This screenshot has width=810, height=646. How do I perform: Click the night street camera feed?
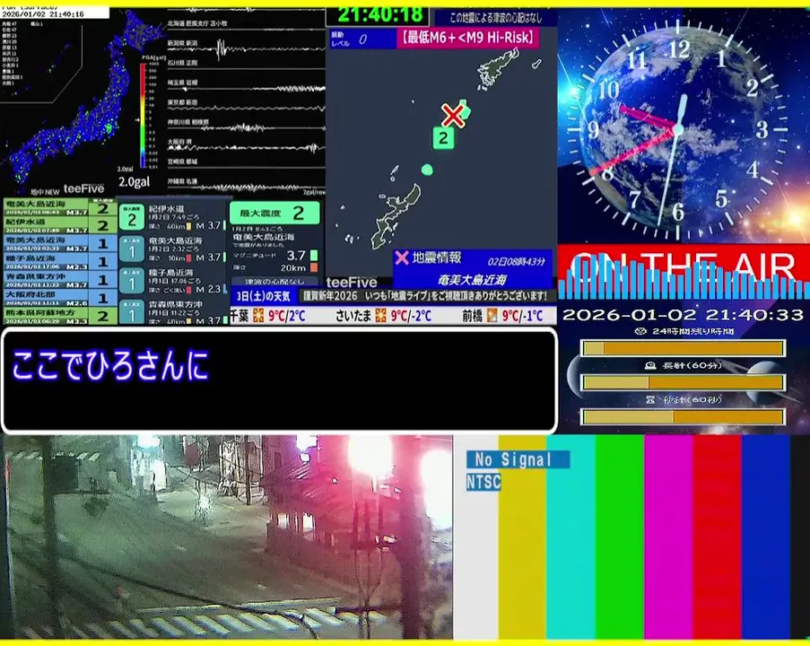tap(226, 537)
